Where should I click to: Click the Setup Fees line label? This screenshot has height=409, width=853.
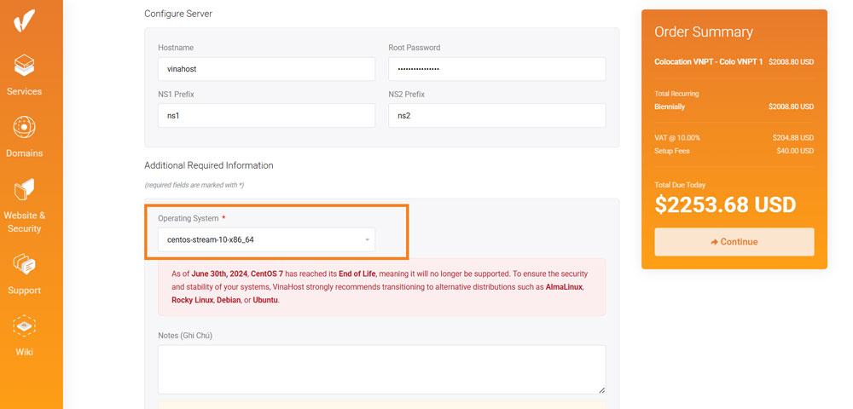click(x=672, y=151)
